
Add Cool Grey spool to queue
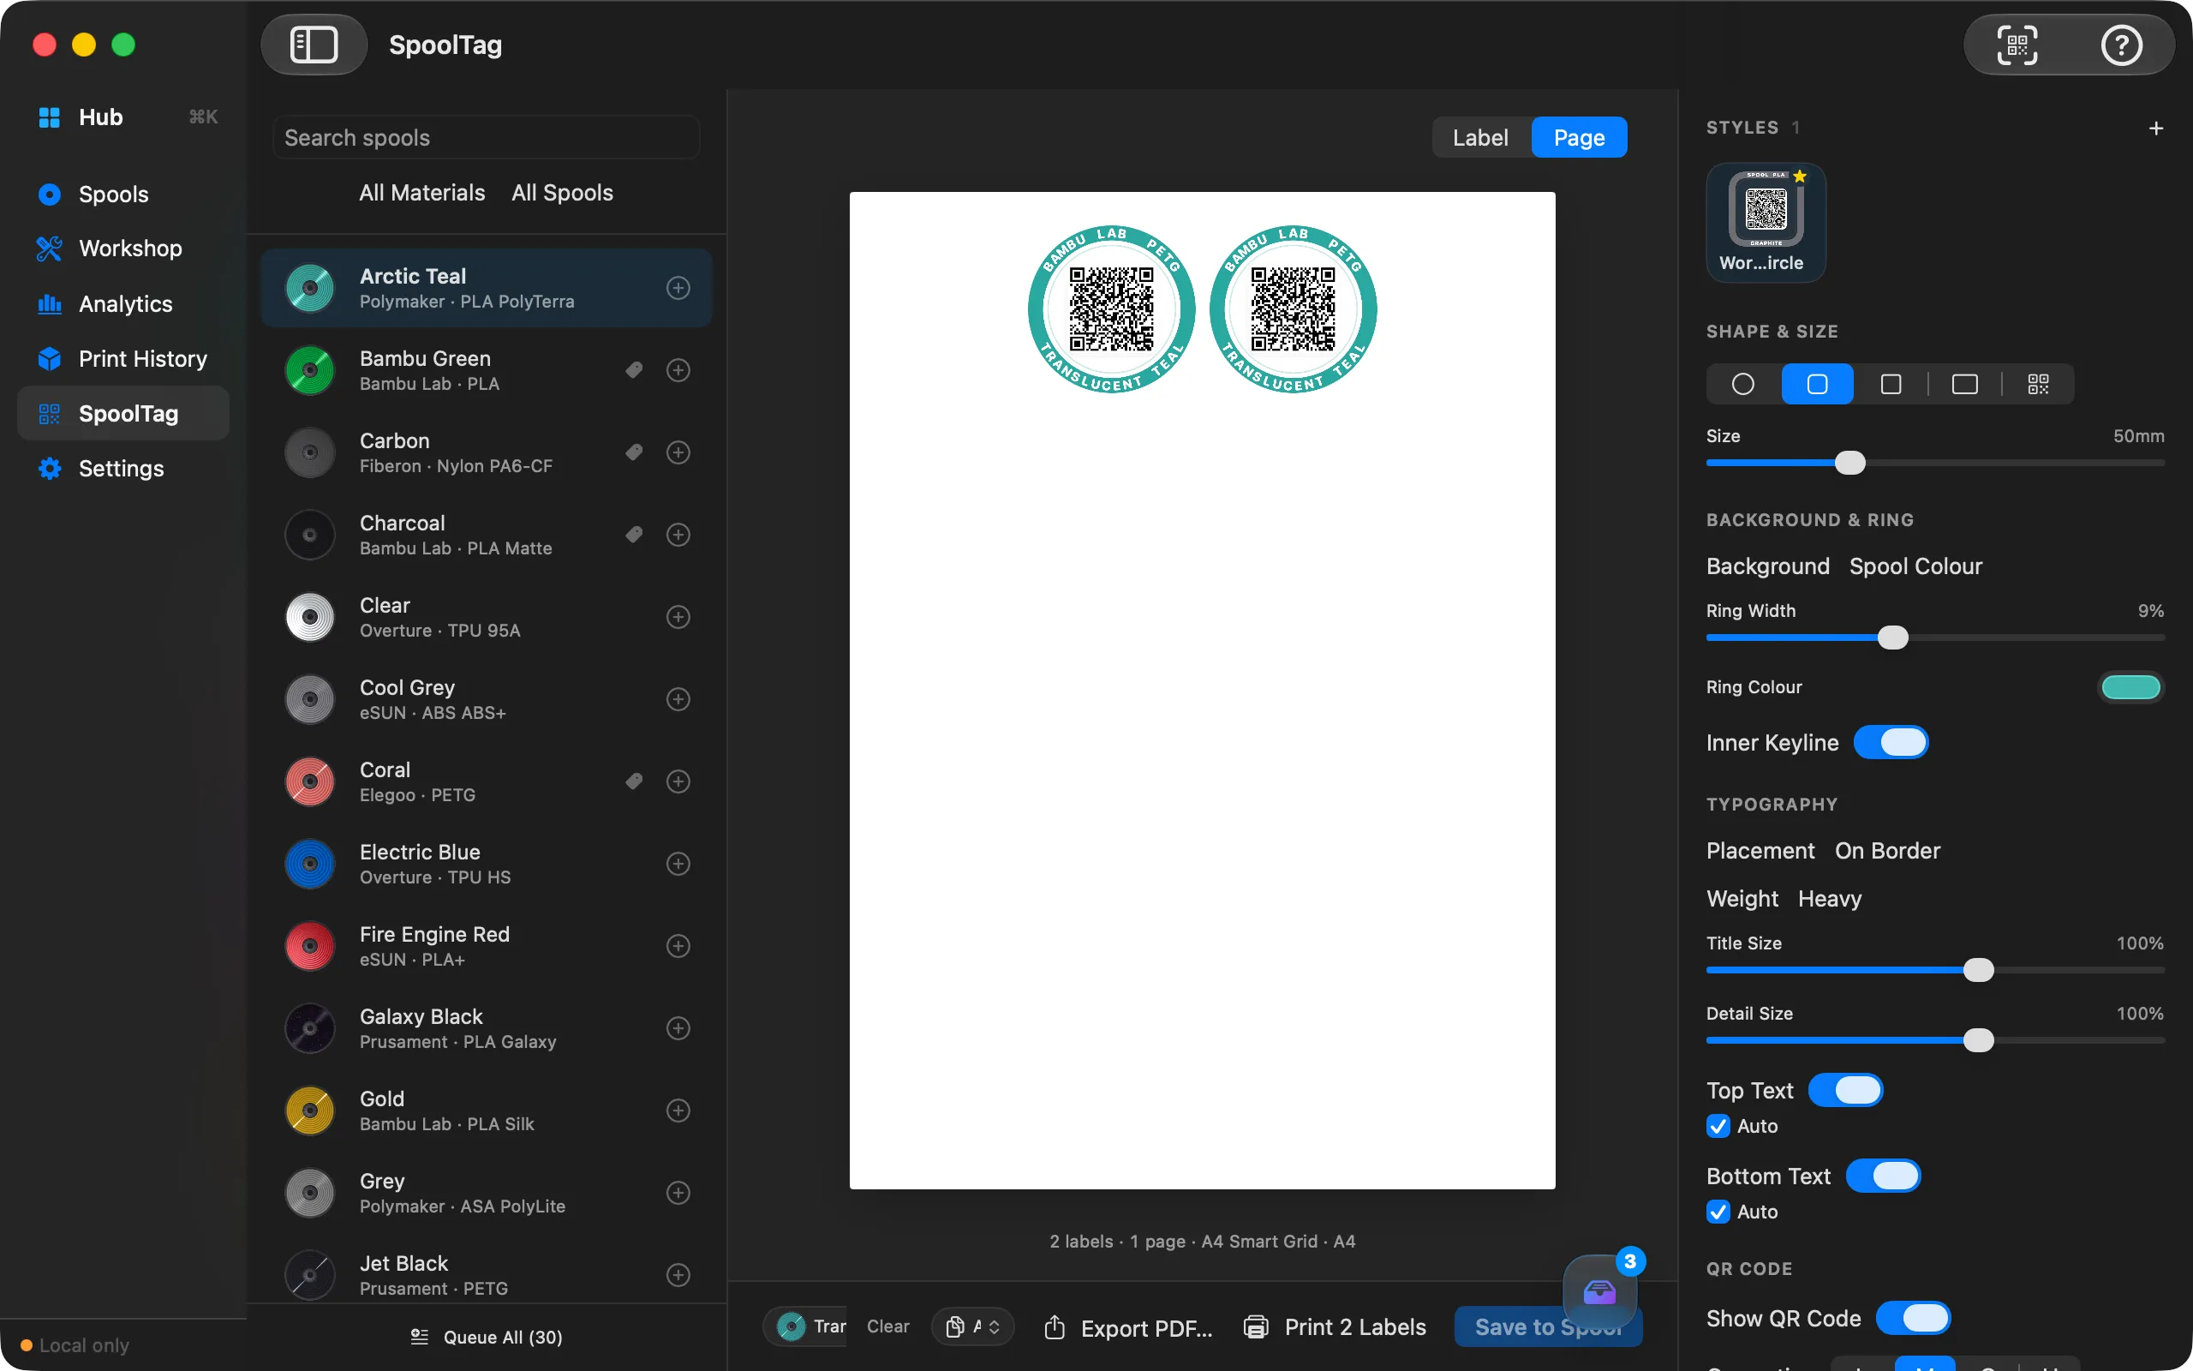(678, 699)
